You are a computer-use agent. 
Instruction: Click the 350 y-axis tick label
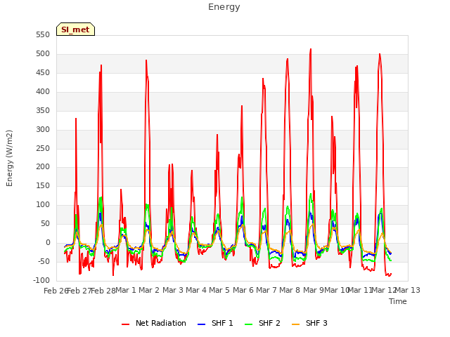43,111
